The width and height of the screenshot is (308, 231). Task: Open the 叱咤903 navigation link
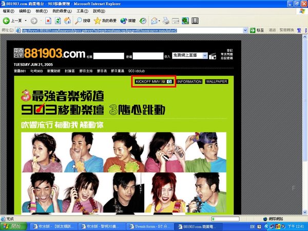36,71
